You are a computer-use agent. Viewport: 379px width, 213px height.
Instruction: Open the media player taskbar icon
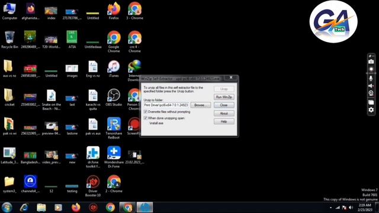[x=58, y=208]
